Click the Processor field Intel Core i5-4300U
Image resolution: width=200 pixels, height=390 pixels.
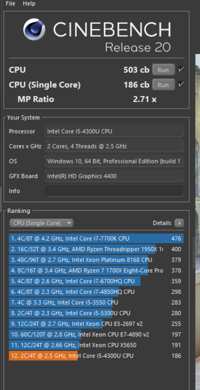point(114,131)
